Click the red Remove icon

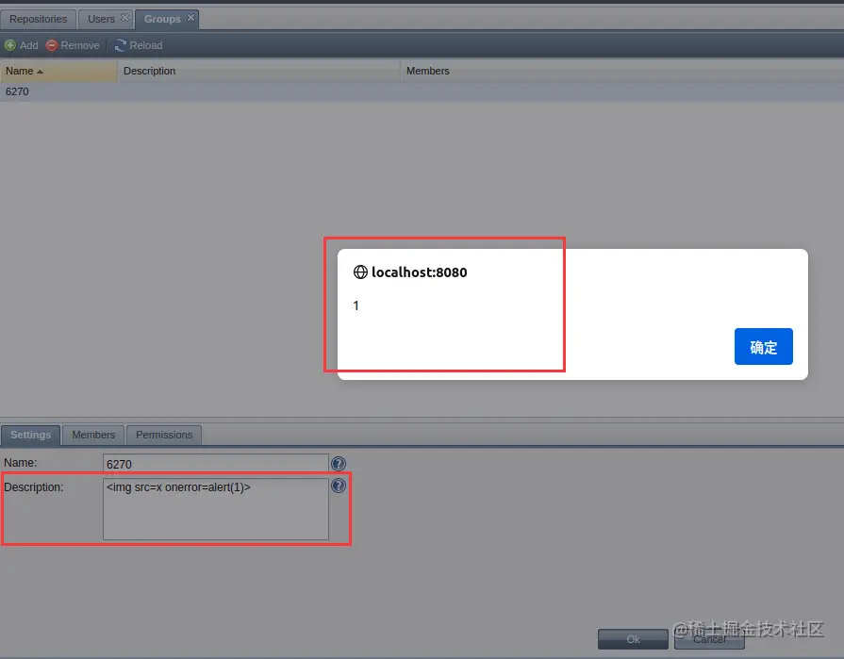(x=52, y=45)
